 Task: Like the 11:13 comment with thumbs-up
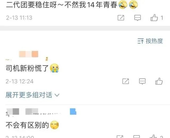(x=154, y=18)
